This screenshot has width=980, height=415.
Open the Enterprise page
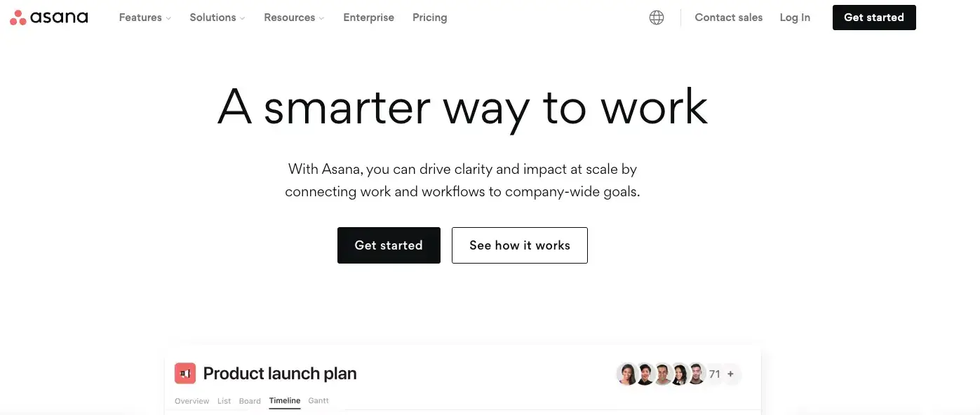tap(368, 17)
